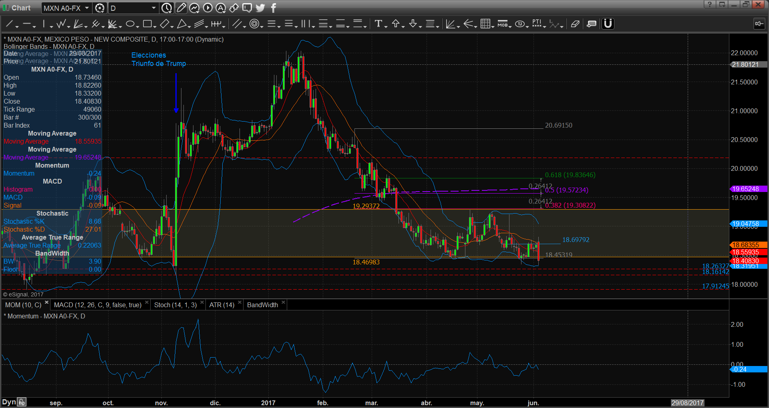Open the time template clock icon
Viewport: 769px width, 408px height.
[167, 8]
